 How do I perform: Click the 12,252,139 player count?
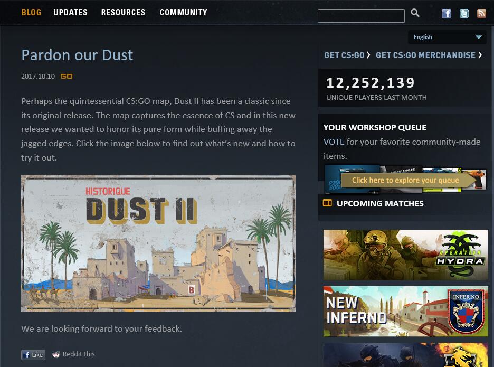tap(370, 83)
